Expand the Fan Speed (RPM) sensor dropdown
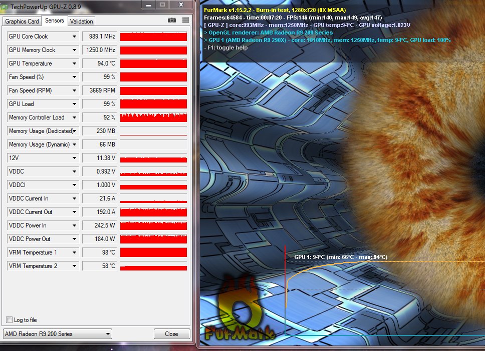 tap(74, 90)
